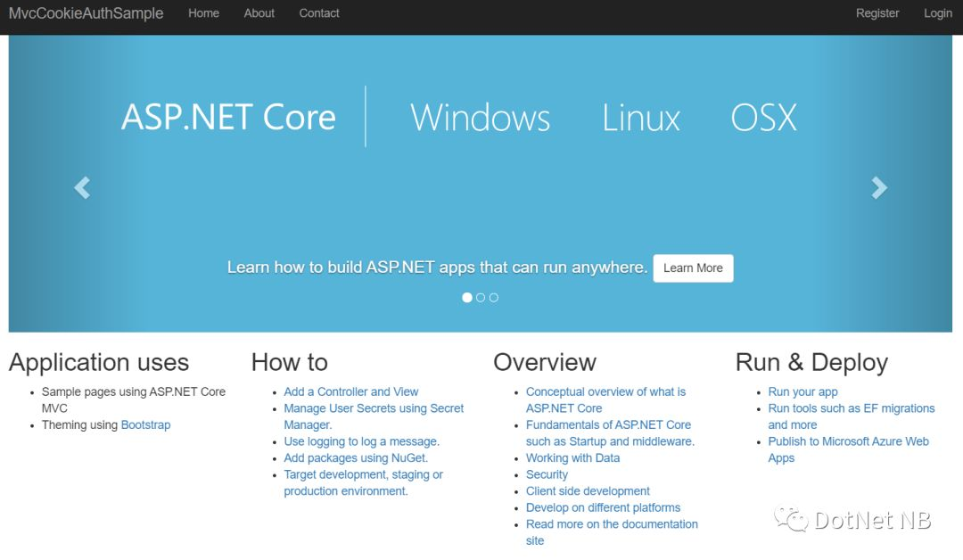The image size is (963, 560).
Task: Open Fundamentals of ASP.NET Core link
Action: [x=610, y=432]
